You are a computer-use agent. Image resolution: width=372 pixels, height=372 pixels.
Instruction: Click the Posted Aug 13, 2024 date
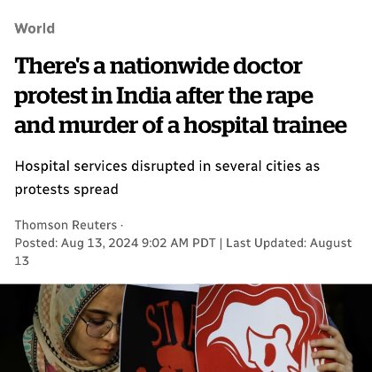coord(76,244)
